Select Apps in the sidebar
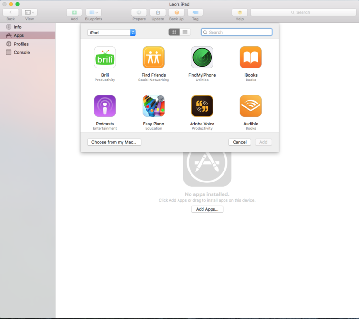The width and height of the screenshot is (359, 319). [x=27, y=35]
